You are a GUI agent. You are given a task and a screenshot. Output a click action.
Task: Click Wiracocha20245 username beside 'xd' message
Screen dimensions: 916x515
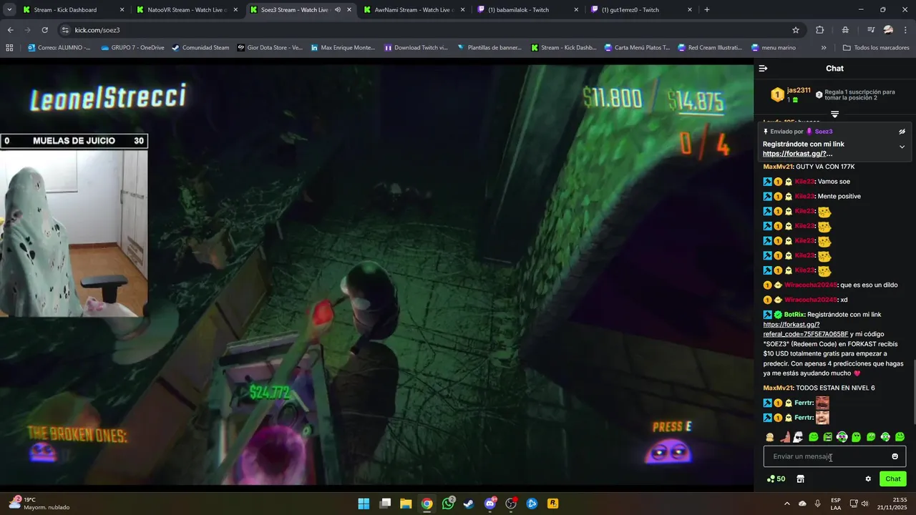click(811, 300)
